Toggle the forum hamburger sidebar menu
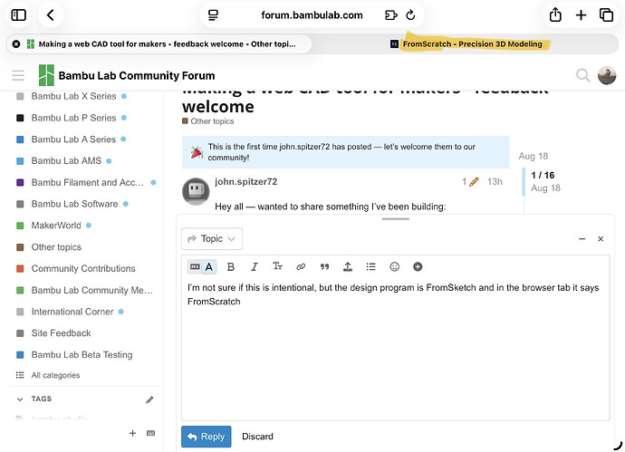Image resolution: width=625 pixels, height=452 pixels. (18, 75)
